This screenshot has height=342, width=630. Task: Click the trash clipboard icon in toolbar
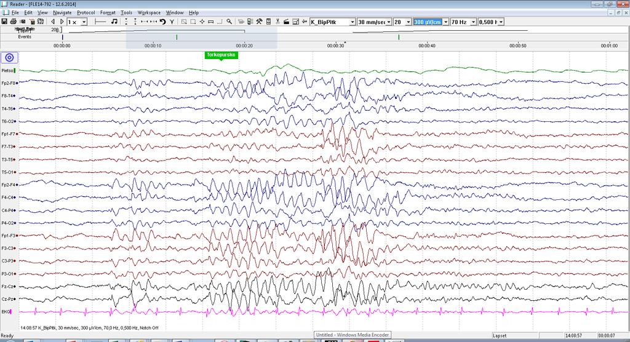(32, 22)
